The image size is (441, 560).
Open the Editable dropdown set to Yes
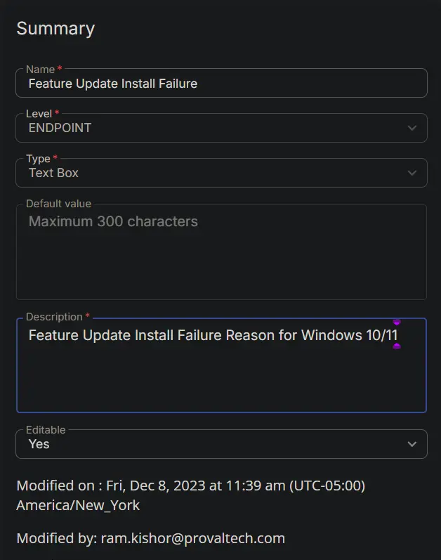point(221,444)
